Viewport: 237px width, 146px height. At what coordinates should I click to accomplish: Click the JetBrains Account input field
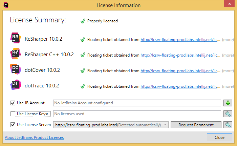(x=137, y=103)
